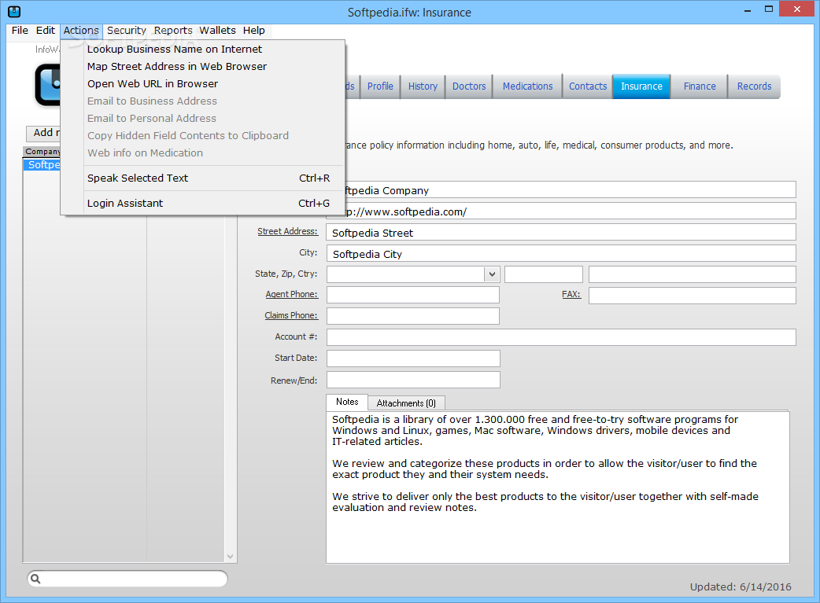Click the Company column header
This screenshot has height=603, width=820.
[x=42, y=152]
